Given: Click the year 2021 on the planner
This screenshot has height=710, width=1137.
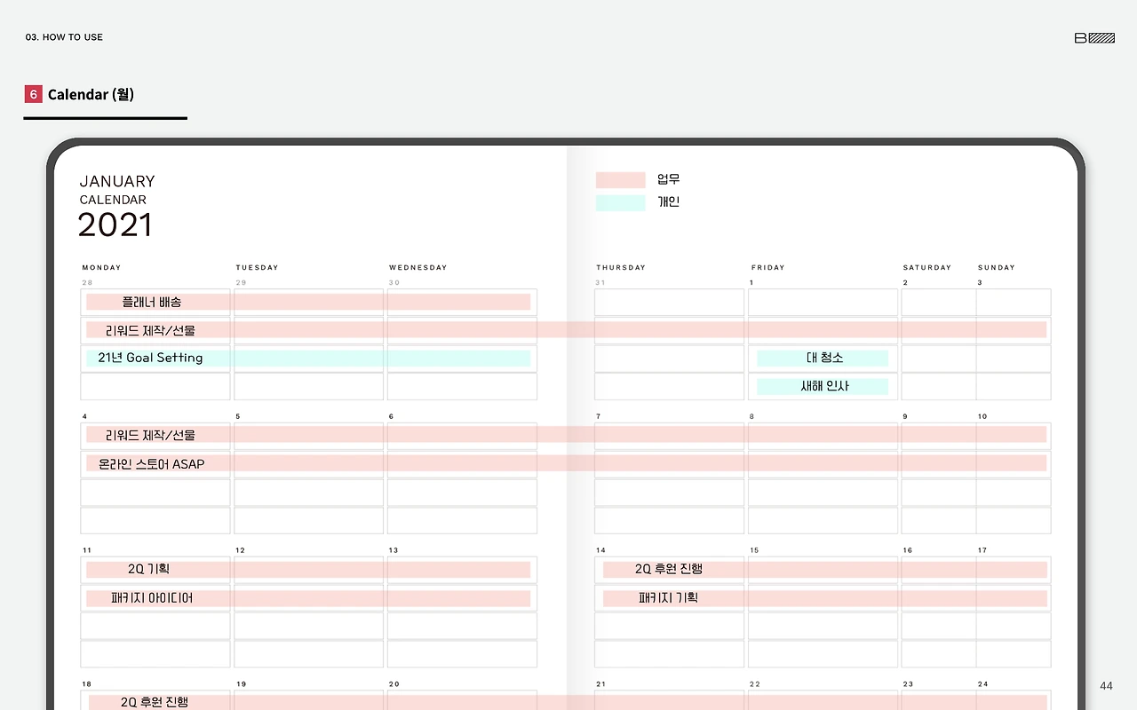Looking at the screenshot, I should tap(115, 225).
